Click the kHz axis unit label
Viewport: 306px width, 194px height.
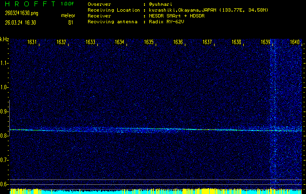click(x=4, y=39)
